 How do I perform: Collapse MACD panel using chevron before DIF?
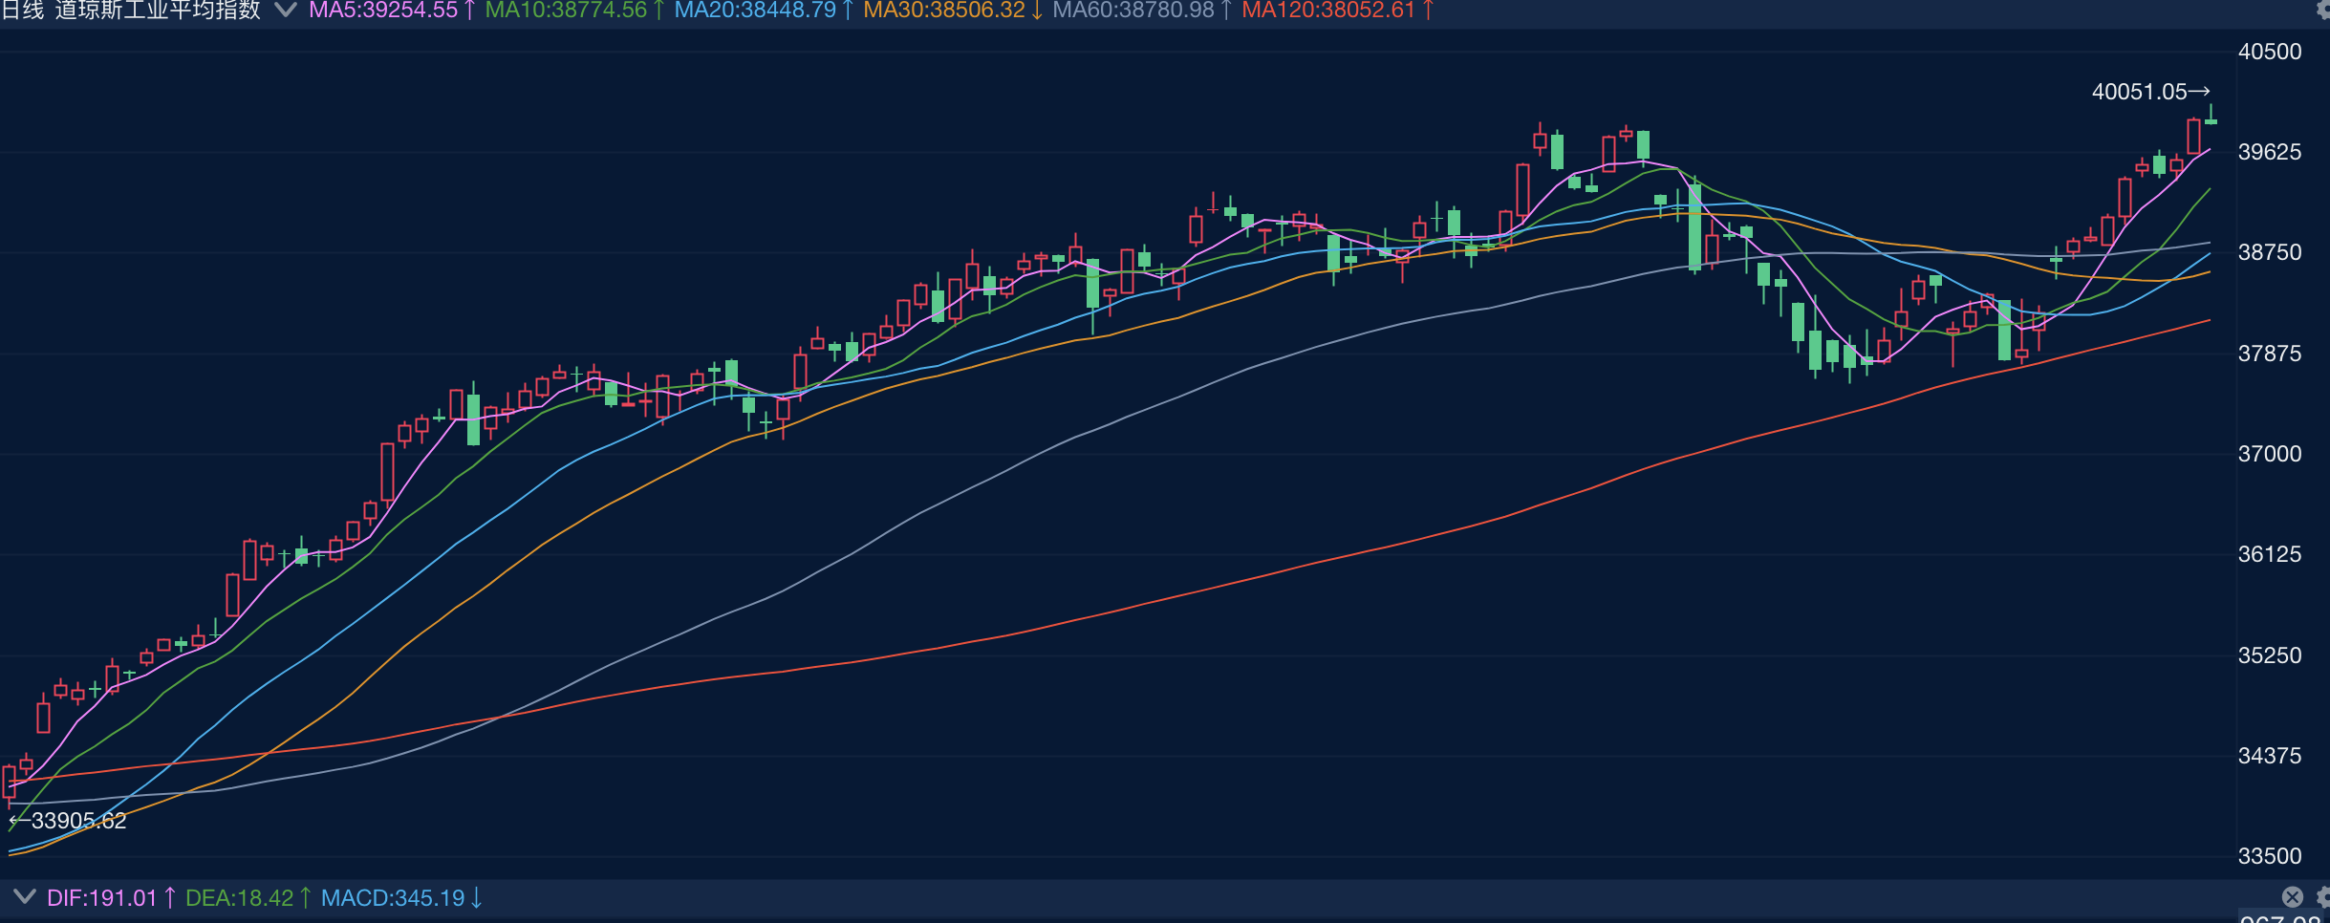tap(24, 896)
